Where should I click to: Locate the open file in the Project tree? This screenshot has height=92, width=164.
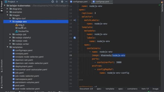pos(53,2)
